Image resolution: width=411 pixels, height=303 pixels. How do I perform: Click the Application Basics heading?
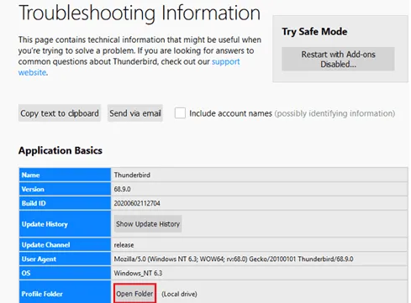coord(61,150)
